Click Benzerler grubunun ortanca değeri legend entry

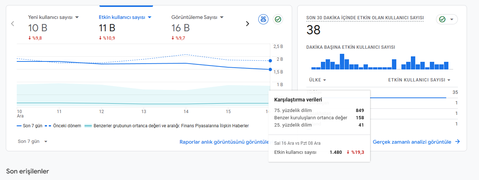point(167,126)
